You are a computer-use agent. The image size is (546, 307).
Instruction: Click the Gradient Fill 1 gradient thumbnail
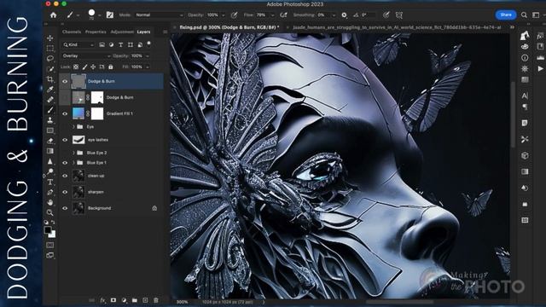78,113
